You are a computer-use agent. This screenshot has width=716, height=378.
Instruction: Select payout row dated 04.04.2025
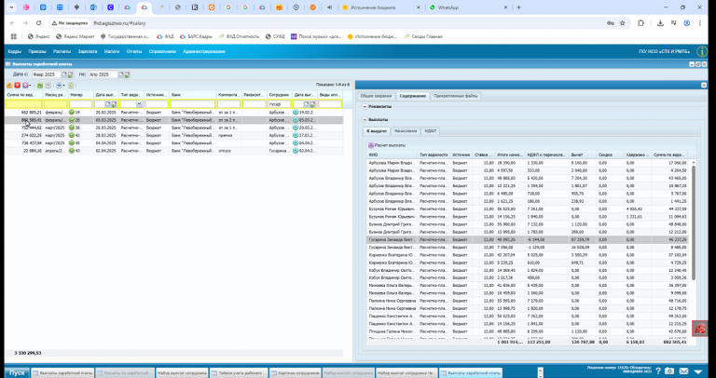173,143
